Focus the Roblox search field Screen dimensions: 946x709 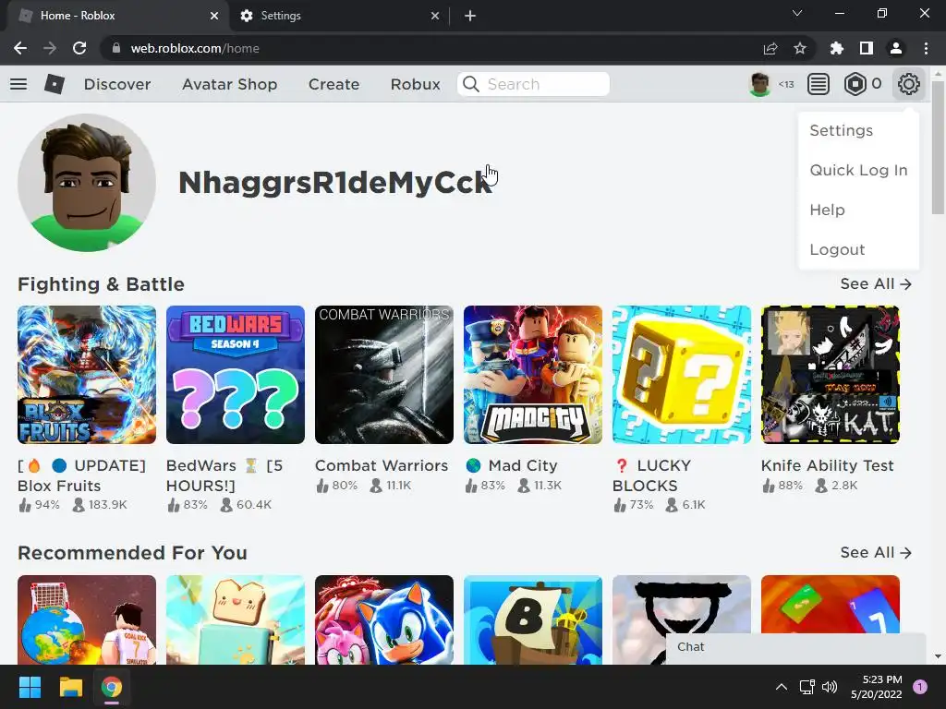(x=533, y=84)
